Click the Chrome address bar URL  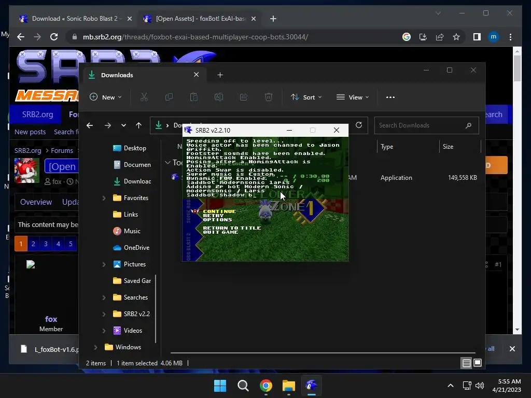coord(195,37)
